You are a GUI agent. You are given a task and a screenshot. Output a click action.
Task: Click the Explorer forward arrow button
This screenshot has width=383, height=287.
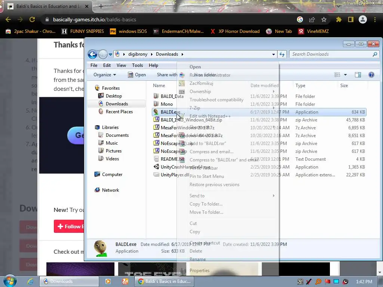[x=103, y=54]
